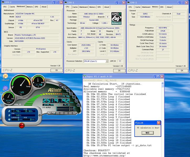Open SPD tab in Memory CPU-Z window
The image size is (190, 157).
click(x=162, y=7)
